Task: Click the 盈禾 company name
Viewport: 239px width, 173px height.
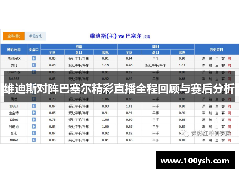Action: (x=14, y=133)
